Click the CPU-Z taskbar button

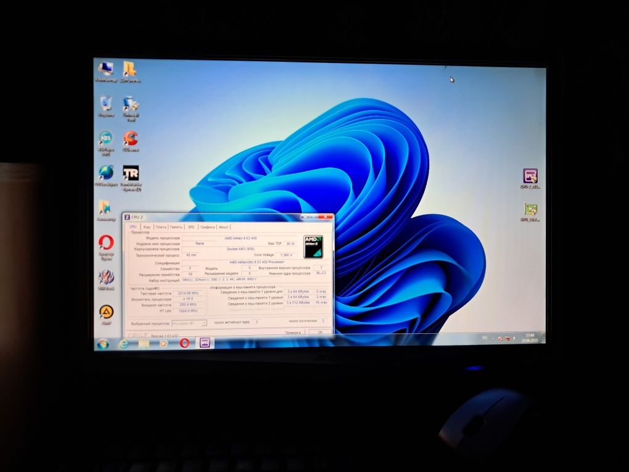205,343
